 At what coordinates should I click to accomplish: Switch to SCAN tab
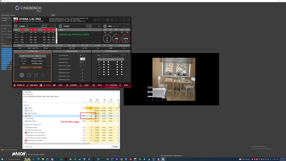pos(85,85)
